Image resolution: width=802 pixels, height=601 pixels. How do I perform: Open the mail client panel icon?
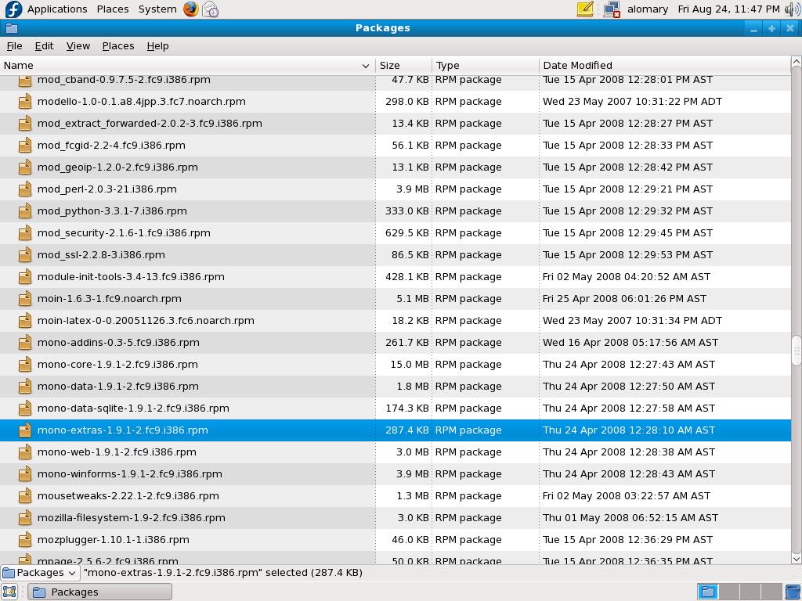point(210,9)
